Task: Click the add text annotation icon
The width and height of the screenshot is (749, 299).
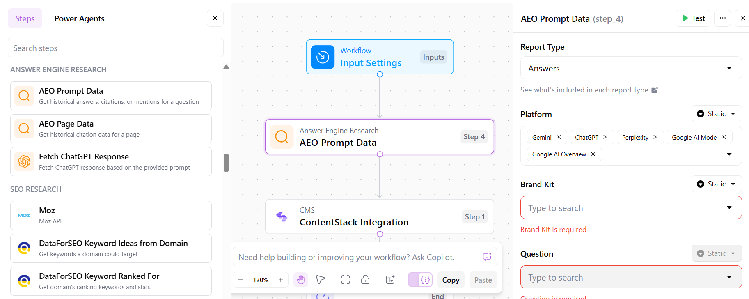Action: 389,280
